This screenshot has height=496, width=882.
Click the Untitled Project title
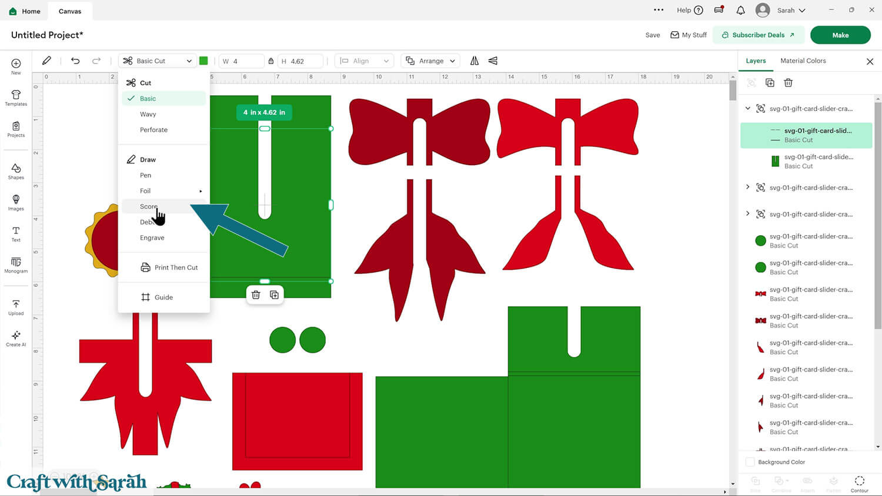point(47,35)
